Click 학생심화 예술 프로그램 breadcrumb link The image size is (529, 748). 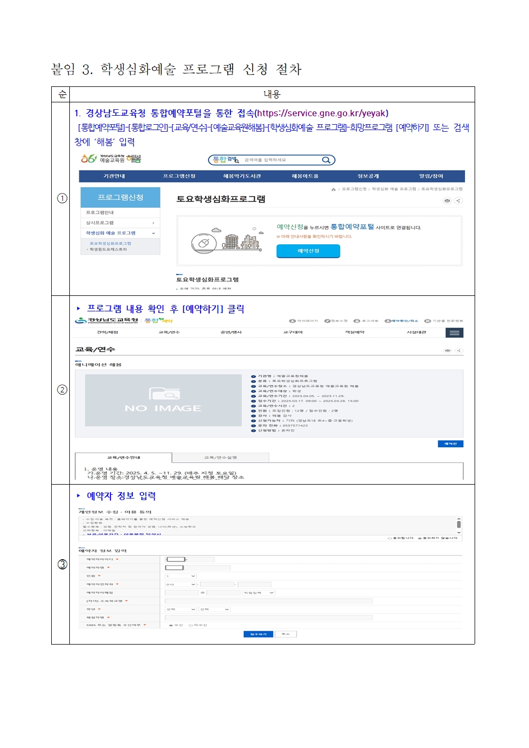tap(394, 189)
